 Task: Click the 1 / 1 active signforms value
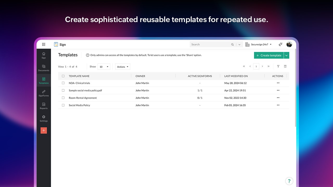point(200,90)
